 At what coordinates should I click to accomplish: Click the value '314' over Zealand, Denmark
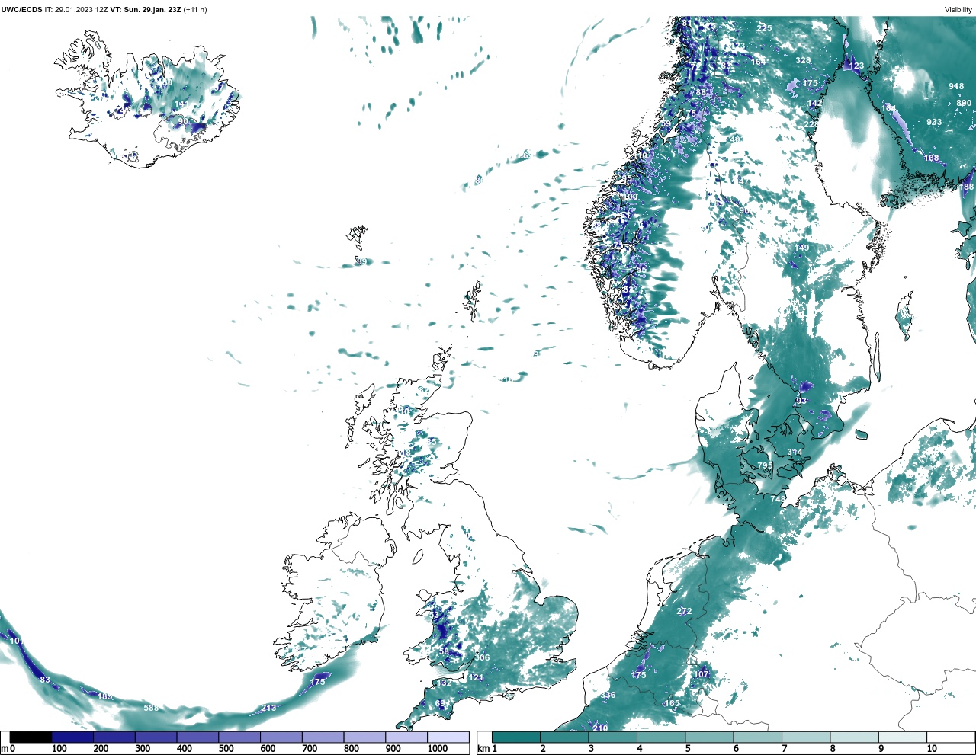pyautogui.click(x=795, y=452)
